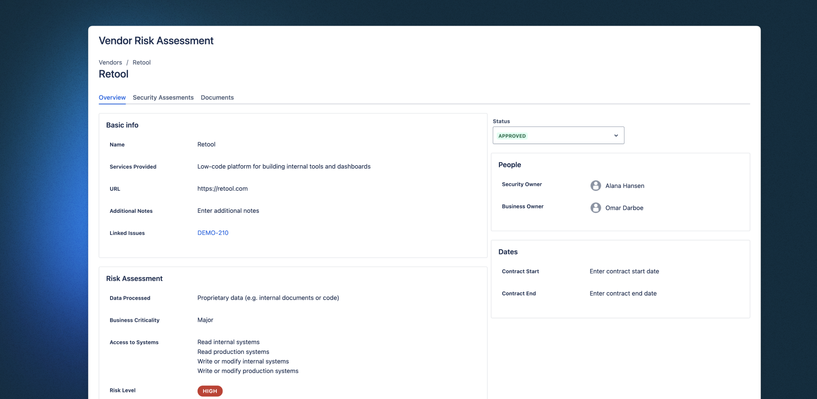The height and width of the screenshot is (399, 817).
Task: Click the APPROVED status badge
Action: 512,136
